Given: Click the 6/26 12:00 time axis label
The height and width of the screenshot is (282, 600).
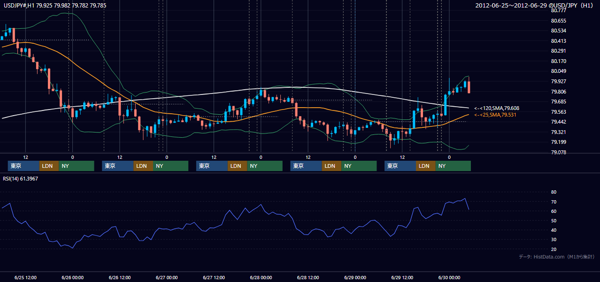Looking at the screenshot, I should (120, 278).
